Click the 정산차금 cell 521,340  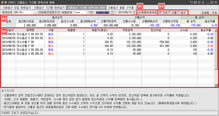point(156,46)
